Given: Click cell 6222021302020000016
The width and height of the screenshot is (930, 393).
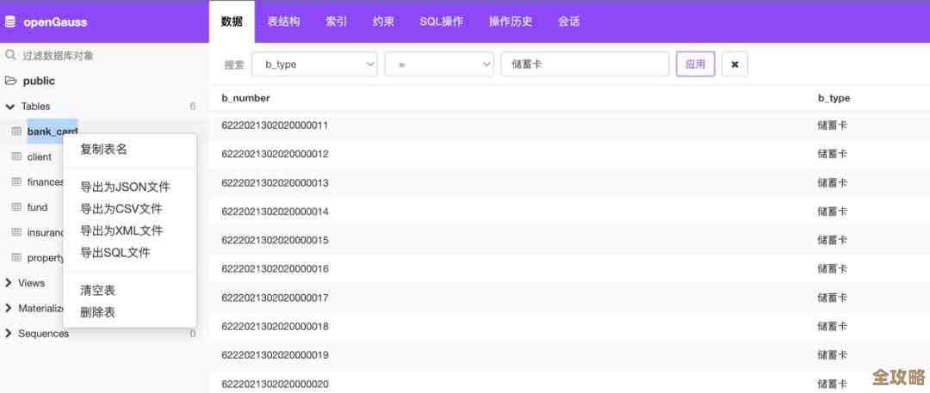Looking at the screenshot, I should (275, 268).
